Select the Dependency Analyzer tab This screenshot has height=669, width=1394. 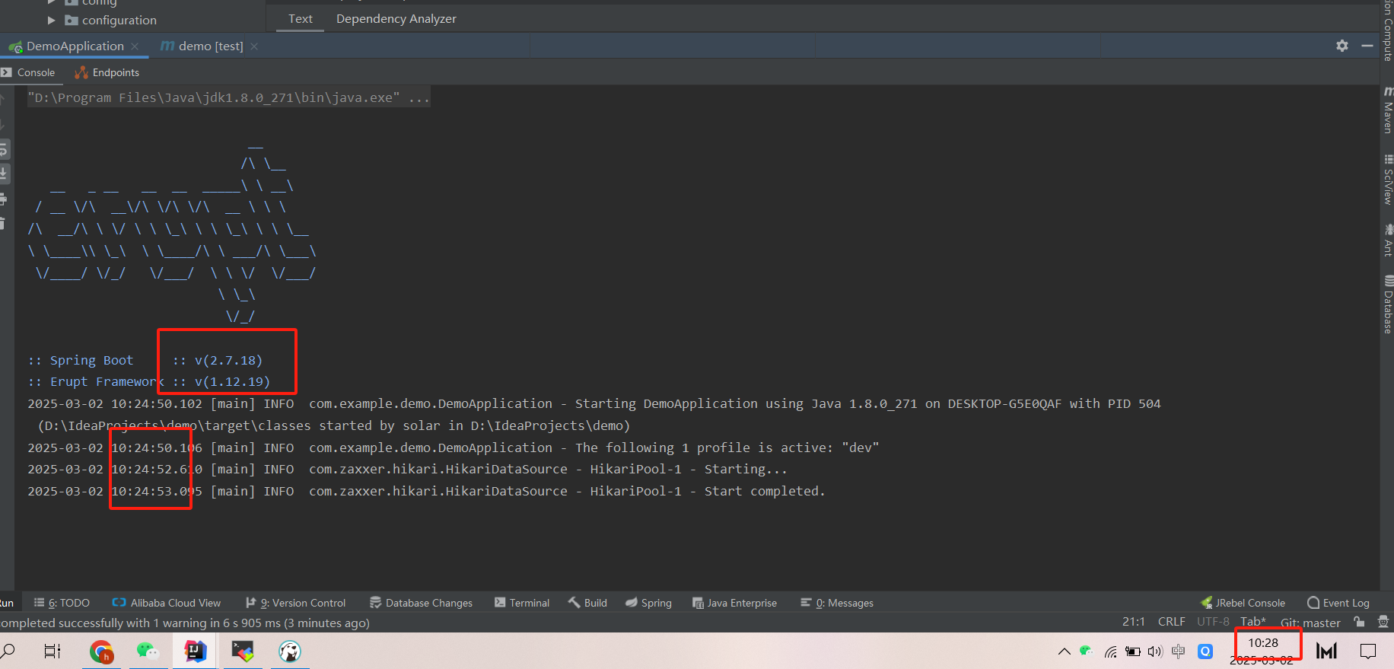coord(396,18)
